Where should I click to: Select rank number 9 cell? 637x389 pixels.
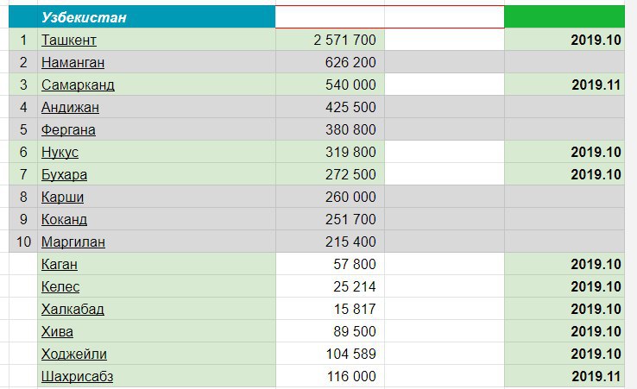[x=23, y=219]
